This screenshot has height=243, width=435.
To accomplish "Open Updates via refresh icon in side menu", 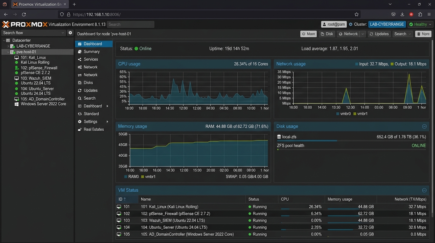I will pyautogui.click(x=80, y=90).
